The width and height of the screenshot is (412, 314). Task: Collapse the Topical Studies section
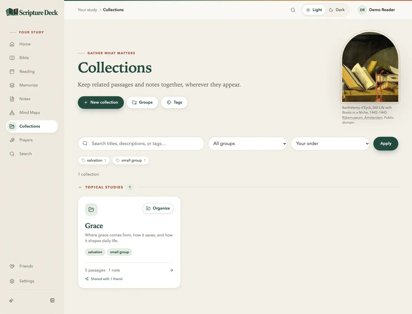[80, 187]
